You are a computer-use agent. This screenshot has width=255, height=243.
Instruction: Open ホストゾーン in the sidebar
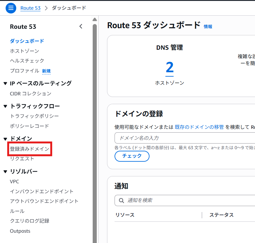tap(24, 51)
